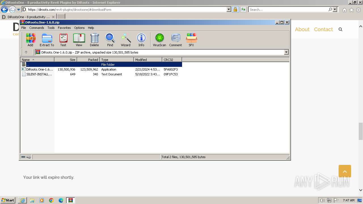The width and height of the screenshot is (363, 204).
Task: Expand the browser address bar dropdown
Action: click(x=229, y=10)
